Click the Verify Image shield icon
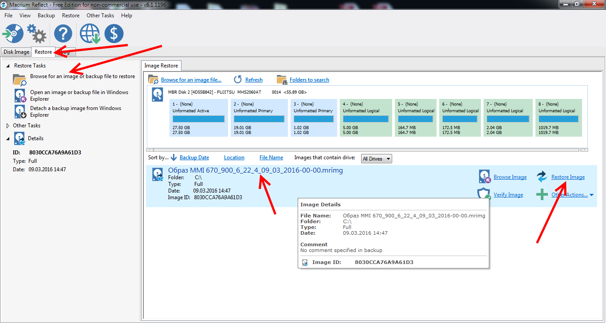Screen dimensions: 606x323 (484, 194)
